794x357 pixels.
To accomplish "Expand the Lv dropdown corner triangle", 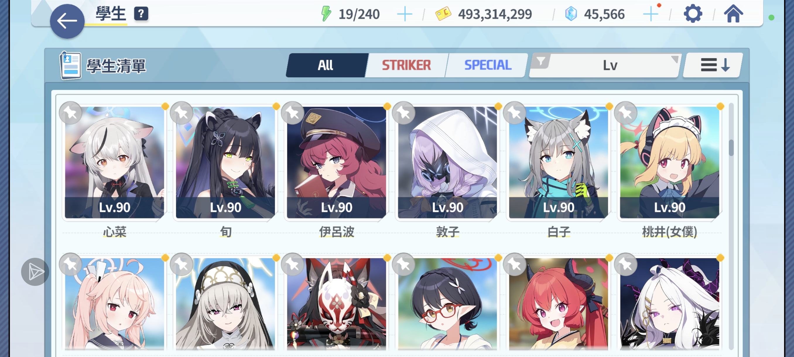I will [675, 59].
